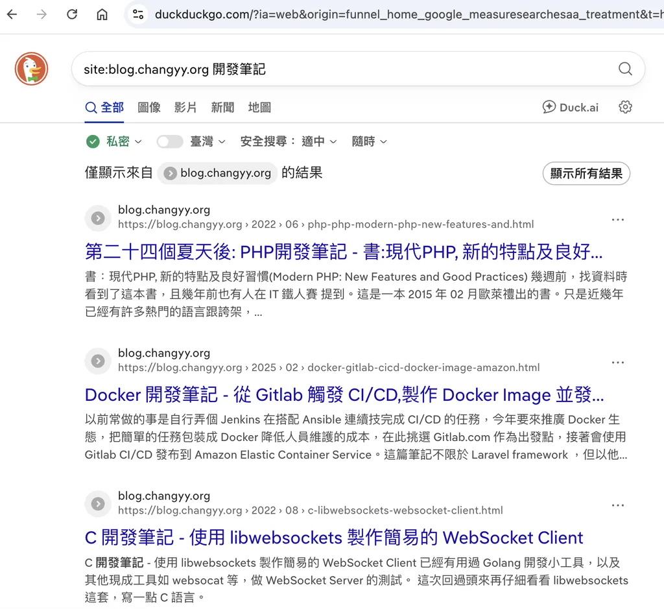Open the DuckDuckGo logo home link
The width and height of the screenshot is (664, 609).
tap(31, 69)
